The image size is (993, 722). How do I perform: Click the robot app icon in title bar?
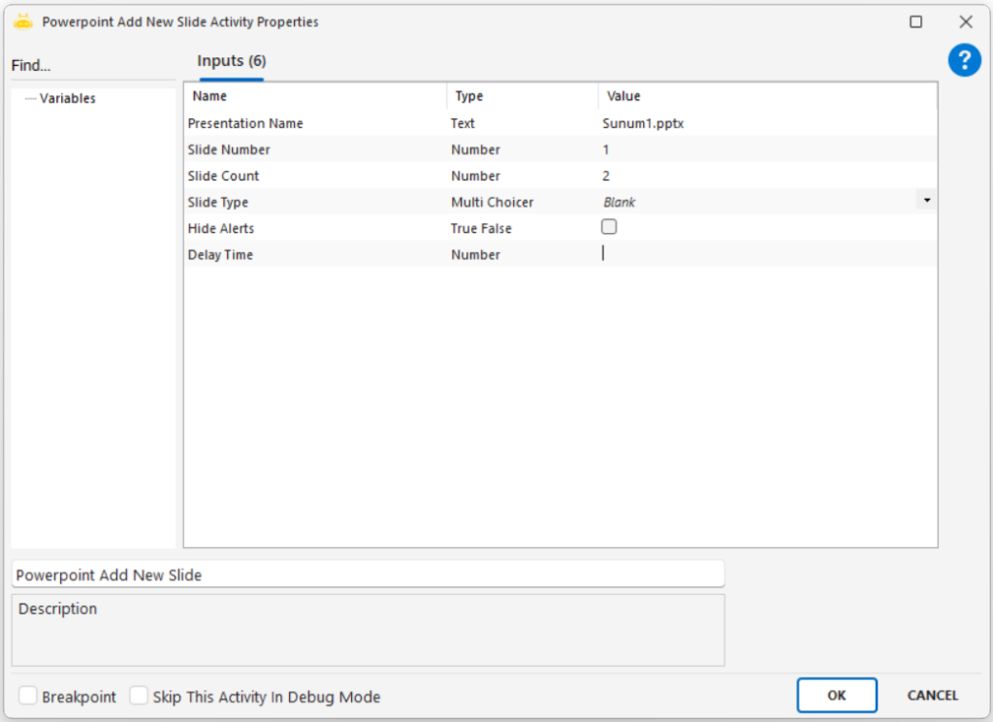[x=23, y=21]
